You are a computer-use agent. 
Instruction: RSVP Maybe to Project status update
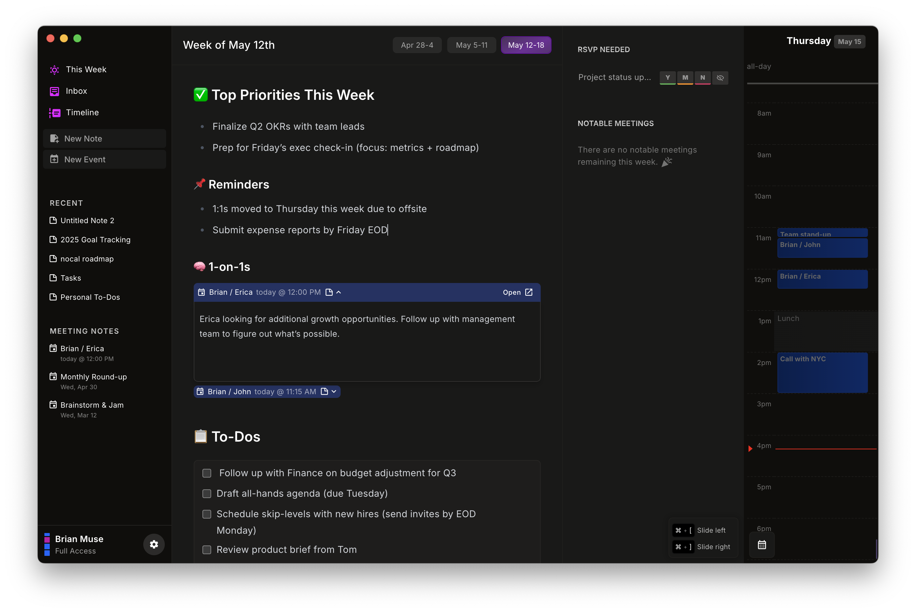[685, 78]
